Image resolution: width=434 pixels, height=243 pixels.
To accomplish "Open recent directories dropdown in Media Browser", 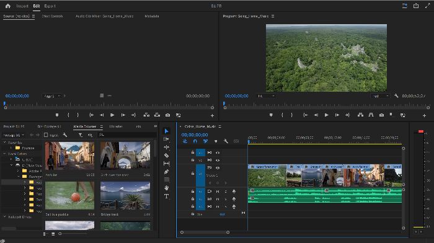I will [x=14, y=135].
